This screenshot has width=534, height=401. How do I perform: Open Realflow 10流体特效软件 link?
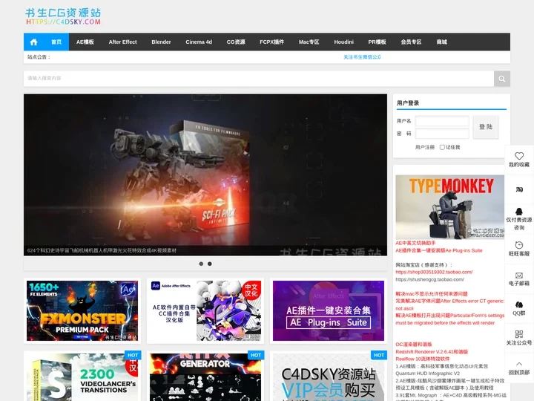(422, 359)
